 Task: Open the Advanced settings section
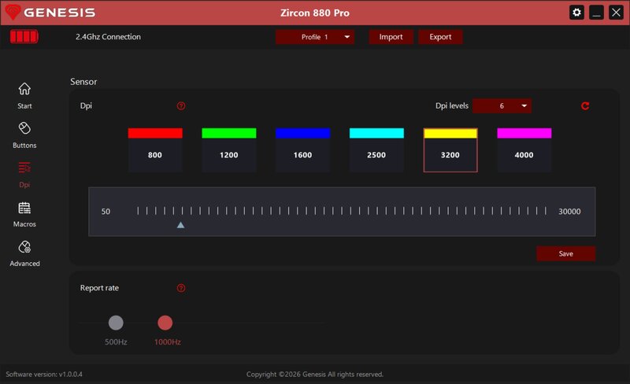pos(24,254)
